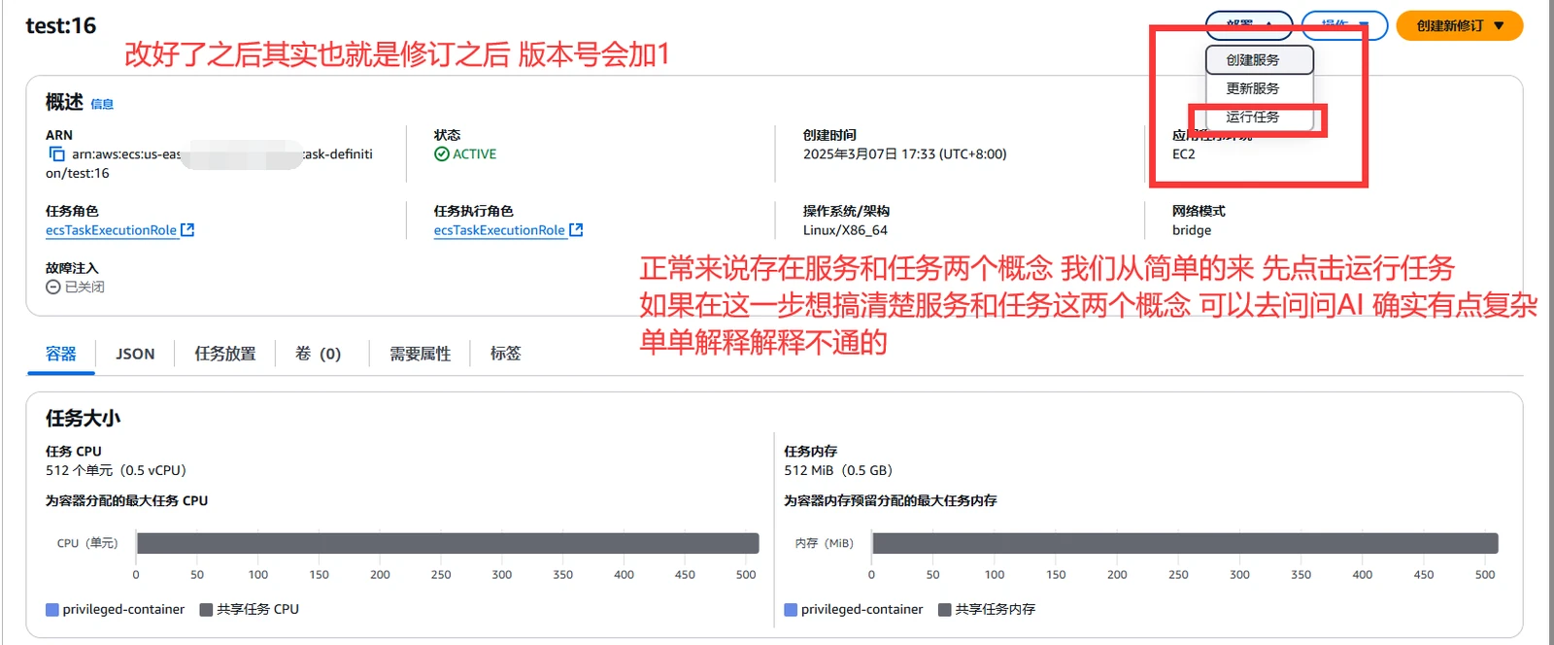
Task: Click the 为容器分配的最大任务 CPU label
Action: pyautogui.click(x=126, y=501)
